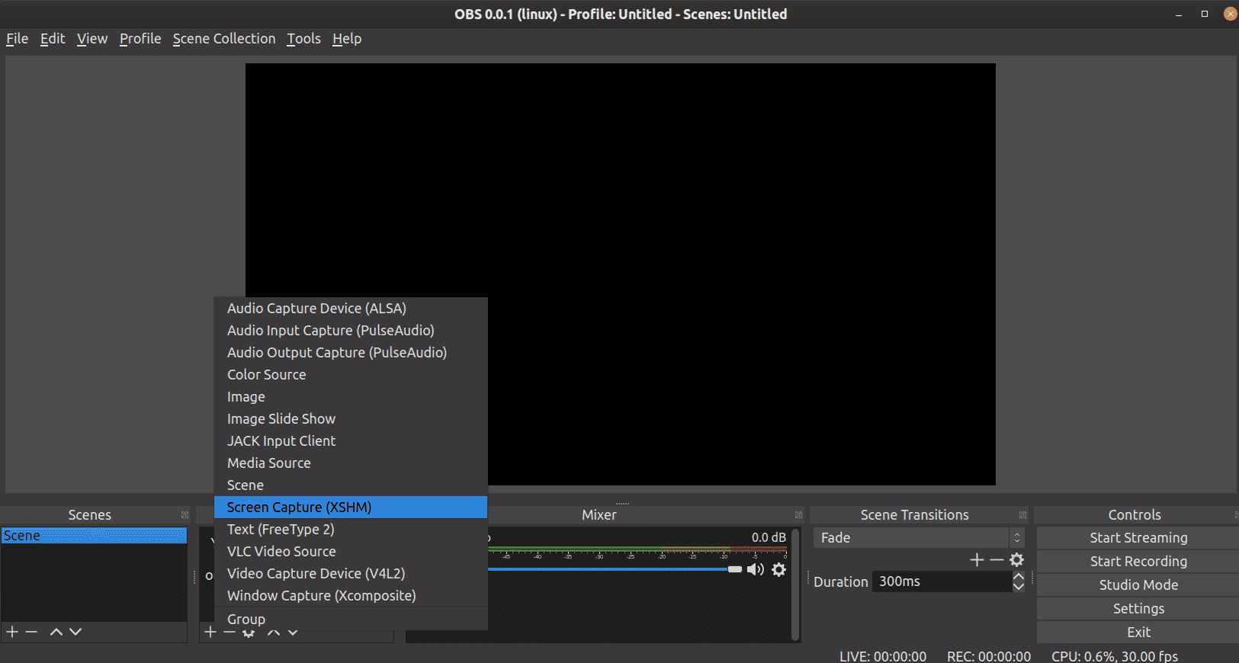Increase the transition Duration with the up arrow
This screenshot has height=663, width=1239.
point(1019,577)
